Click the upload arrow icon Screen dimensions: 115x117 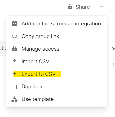click(14, 61)
